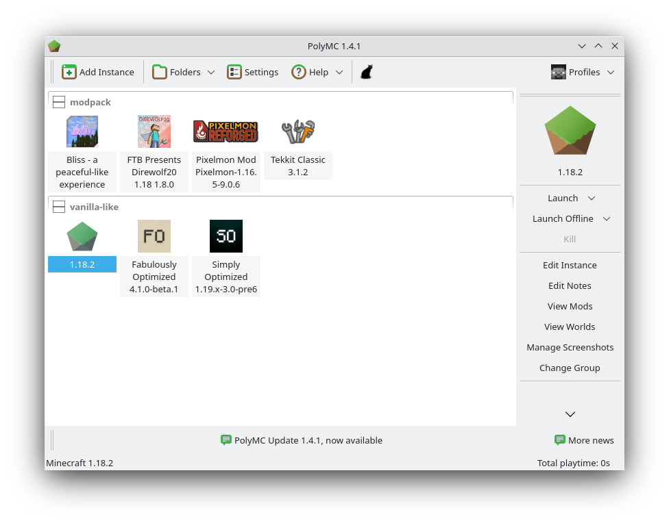669x523 pixels.
Task: Click the Edit Instance button
Action: (x=570, y=265)
